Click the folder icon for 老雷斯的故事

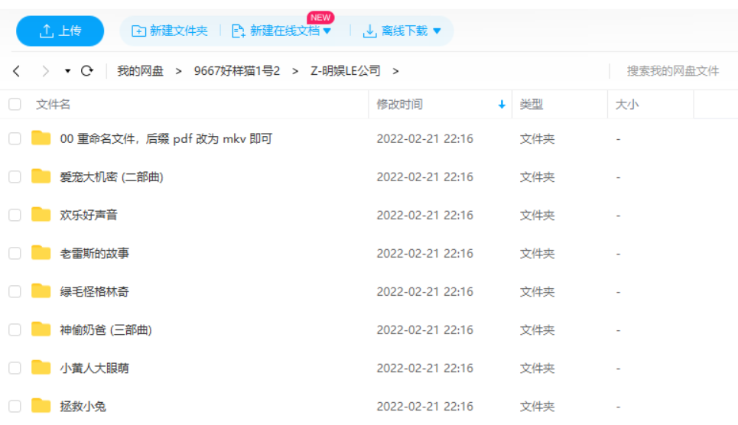pos(41,253)
